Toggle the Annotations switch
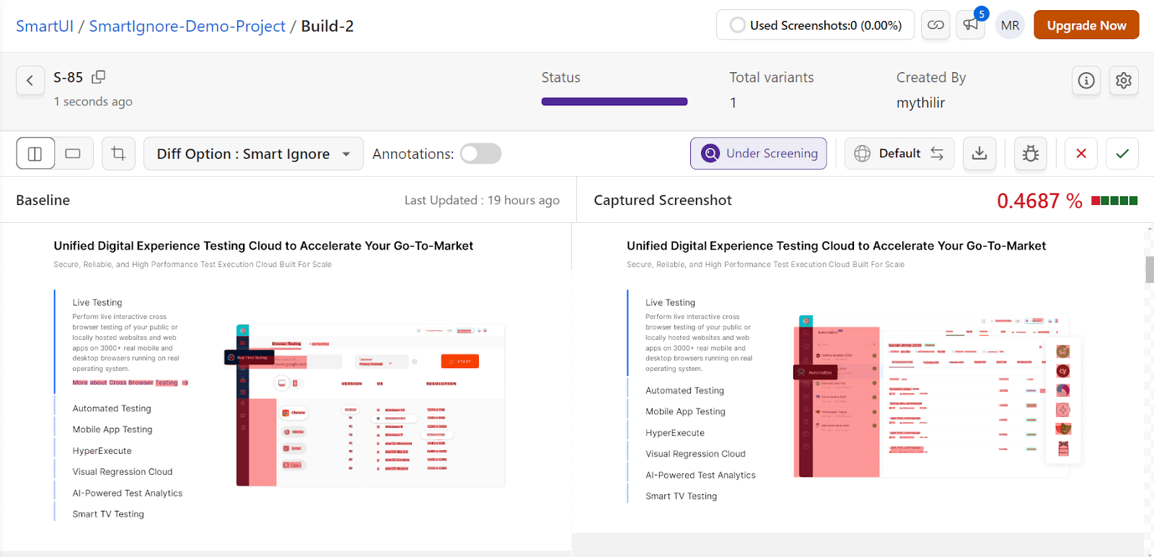1154x557 pixels. pyautogui.click(x=481, y=154)
